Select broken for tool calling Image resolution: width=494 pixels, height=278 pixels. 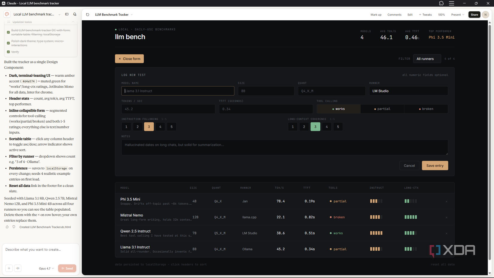pyautogui.click(x=426, y=109)
